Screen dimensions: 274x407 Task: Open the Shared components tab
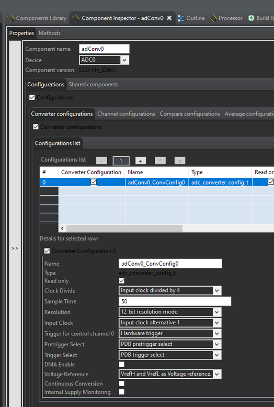[94, 84]
